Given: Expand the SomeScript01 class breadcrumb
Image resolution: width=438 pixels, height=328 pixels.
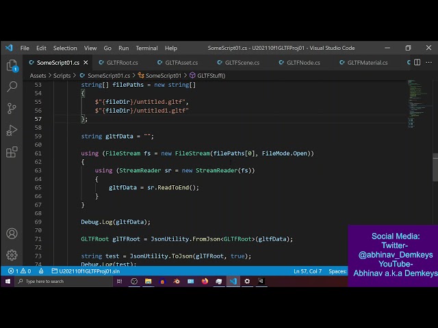Looking at the screenshot, I should tap(159, 76).
